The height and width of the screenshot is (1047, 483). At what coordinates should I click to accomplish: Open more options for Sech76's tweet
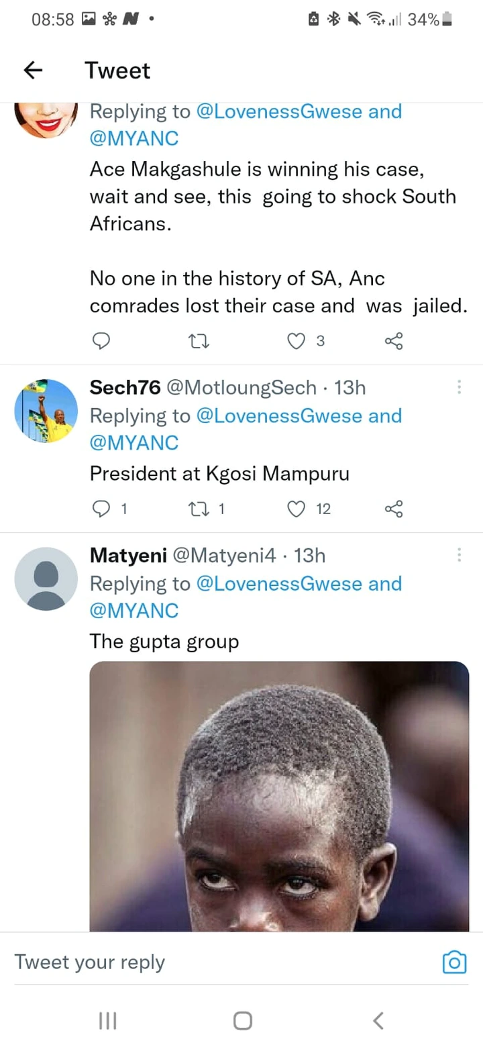[x=459, y=387]
